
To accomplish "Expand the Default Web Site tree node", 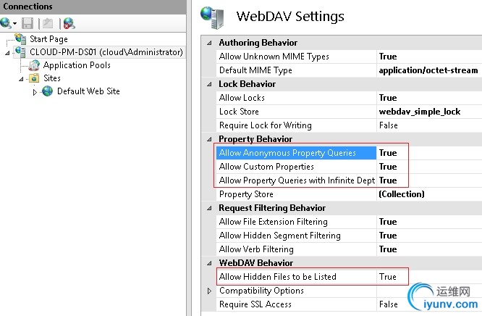I will [35, 92].
